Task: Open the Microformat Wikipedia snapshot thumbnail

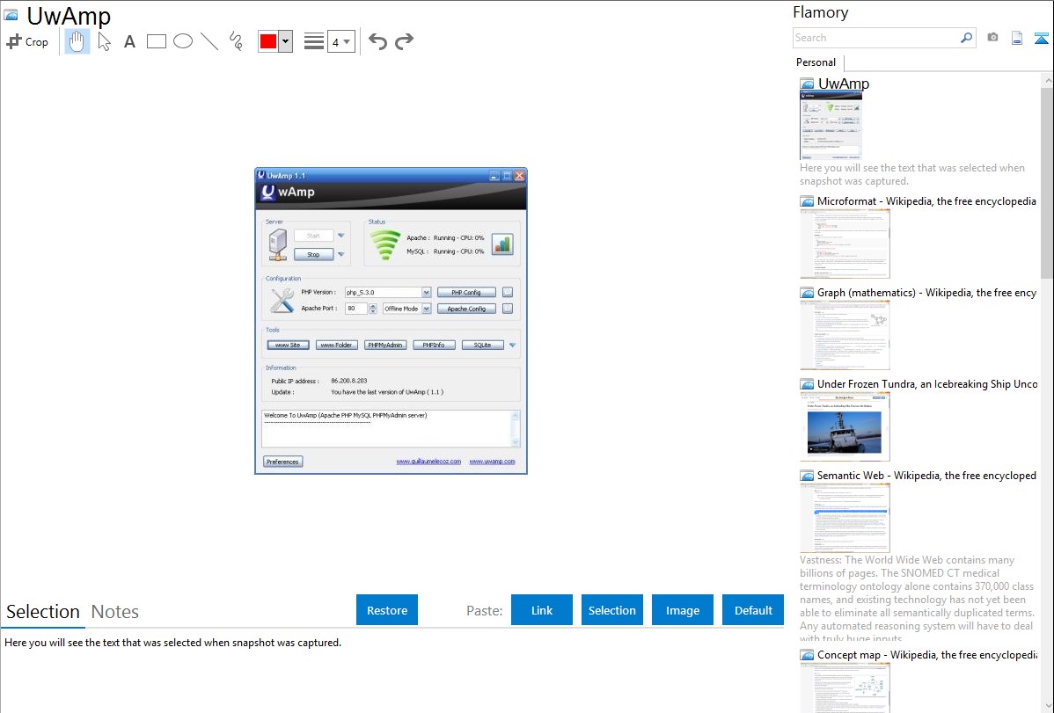Action: 845,244
